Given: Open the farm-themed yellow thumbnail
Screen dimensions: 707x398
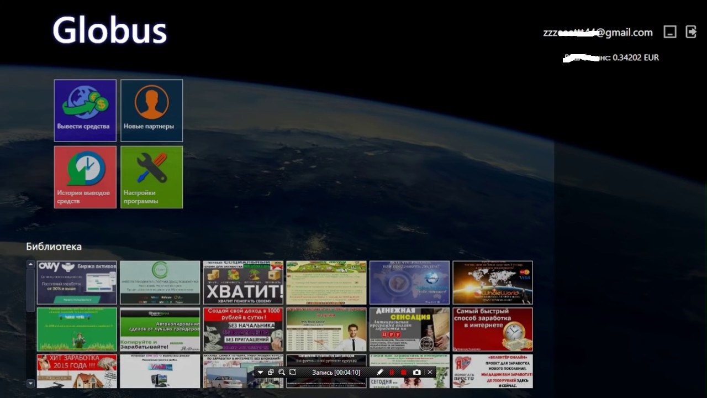Looking at the screenshot, I should tap(326, 282).
